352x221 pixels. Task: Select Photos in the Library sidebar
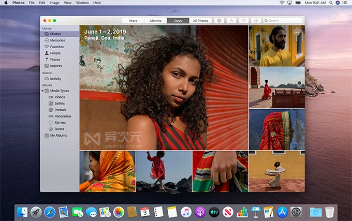tap(60, 34)
